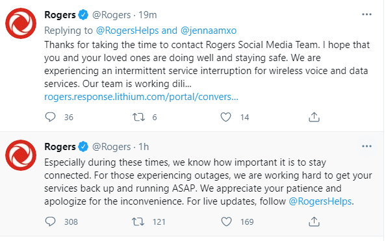Screen dimensions: 386x241
Task: Open the @jennaamxo profile link
Action: [208, 31]
